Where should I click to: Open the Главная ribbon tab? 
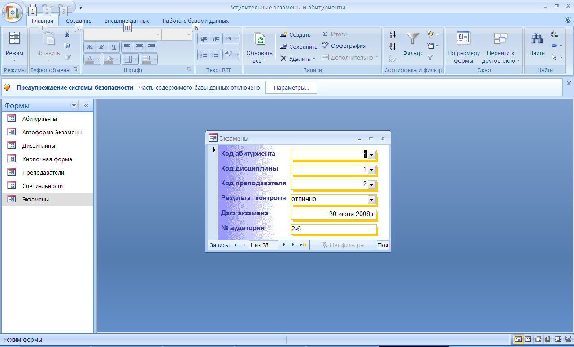(x=43, y=21)
